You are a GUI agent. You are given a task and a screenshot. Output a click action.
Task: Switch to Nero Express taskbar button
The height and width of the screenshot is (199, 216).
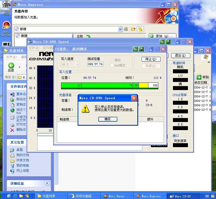pyautogui.click(x=150, y=196)
